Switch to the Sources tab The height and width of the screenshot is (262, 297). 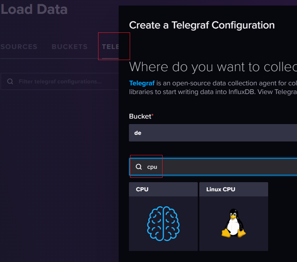[x=19, y=47]
